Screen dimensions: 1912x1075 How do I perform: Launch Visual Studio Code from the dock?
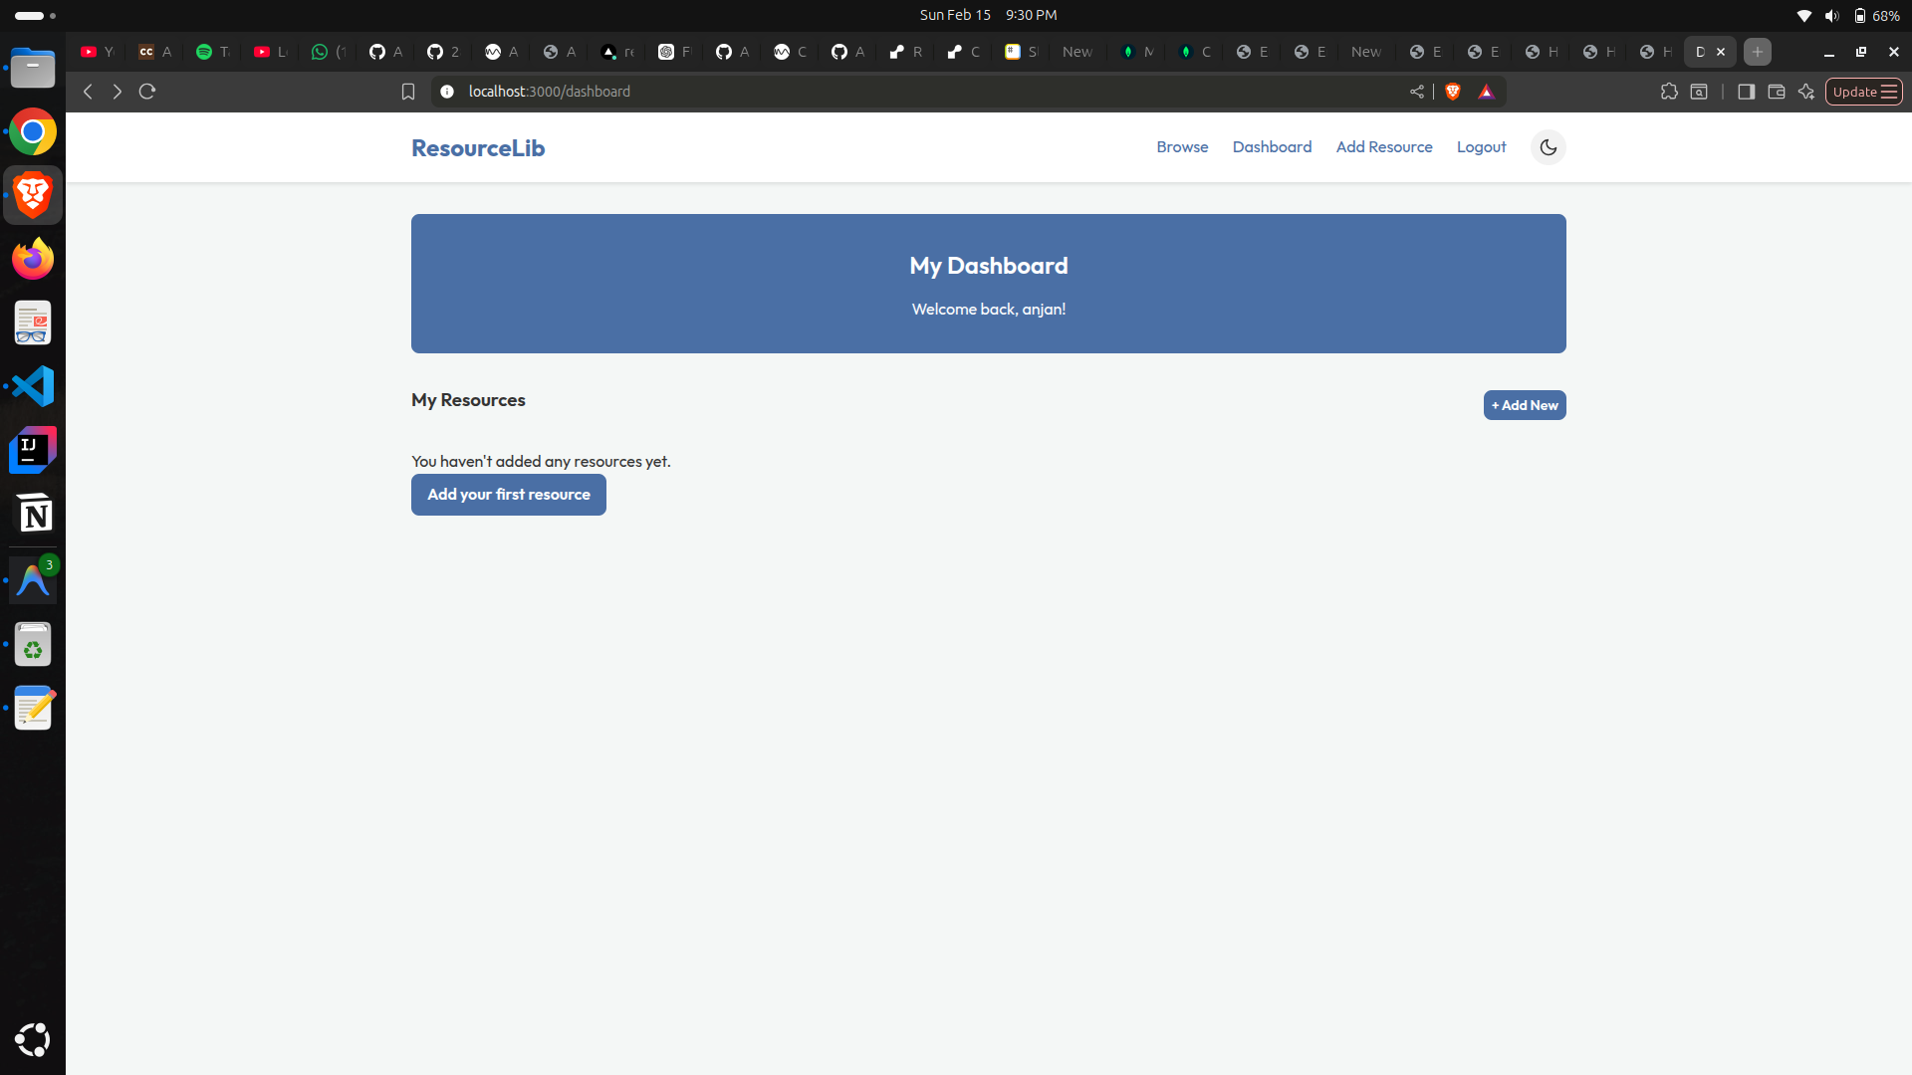[x=33, y=386]
